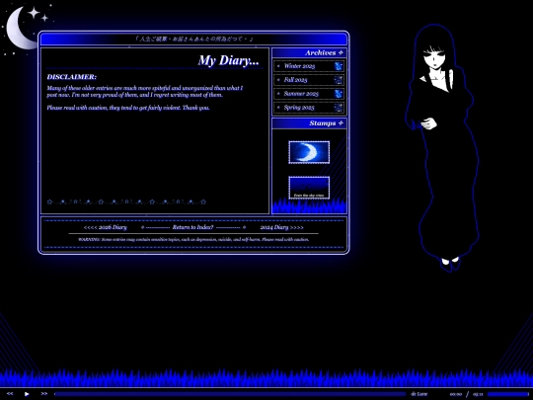Click the music seek progress bar
The height and width of the screenshot is (400, 533).
tap(230, 394)
